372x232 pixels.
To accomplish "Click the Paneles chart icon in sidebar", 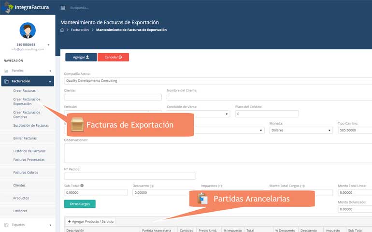I will tap(6, 71).
